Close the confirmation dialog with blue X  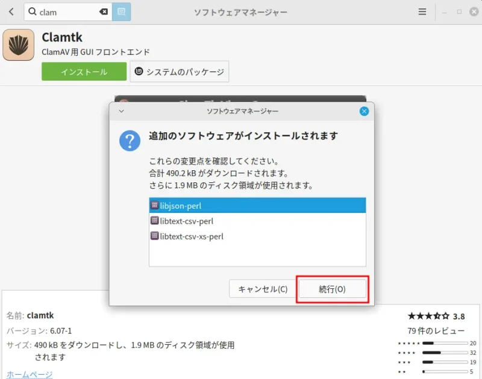click(364, 111)
